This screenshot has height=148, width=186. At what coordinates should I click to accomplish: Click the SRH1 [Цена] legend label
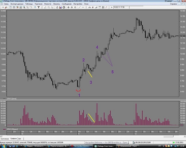pyautogui.click(x=12, y=98)
